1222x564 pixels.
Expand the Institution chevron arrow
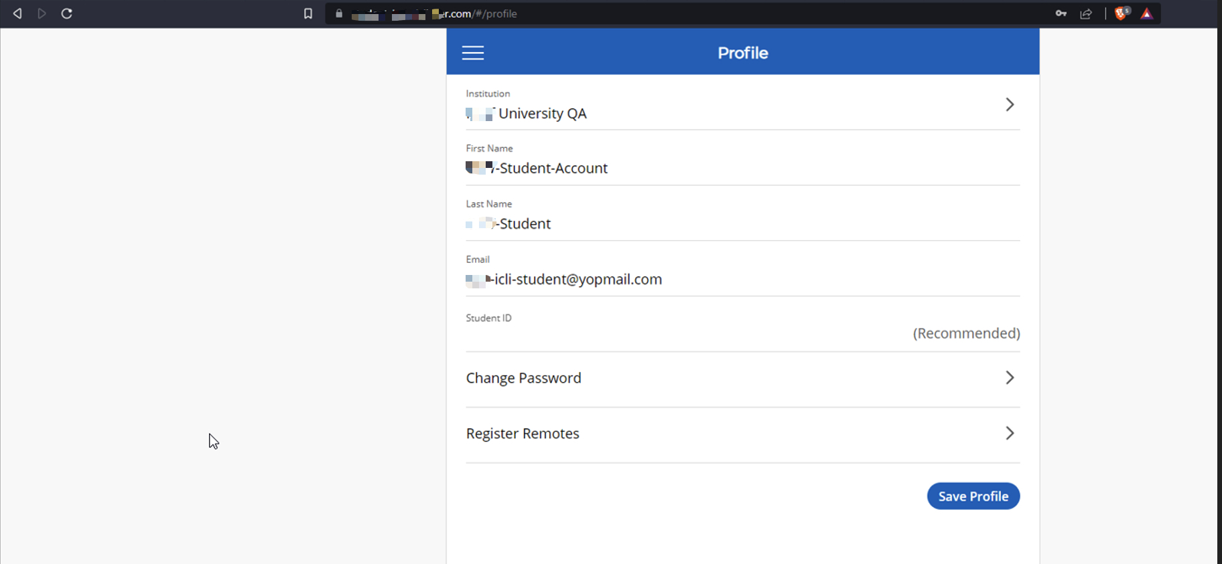1010,104
